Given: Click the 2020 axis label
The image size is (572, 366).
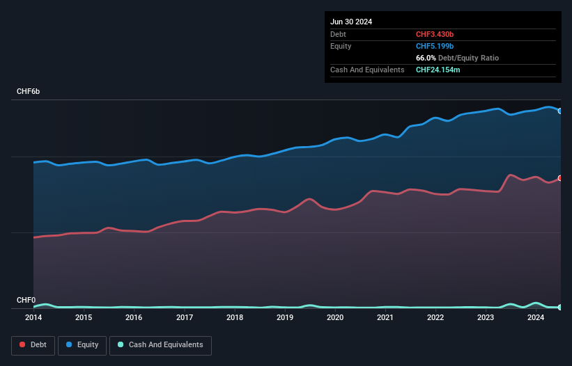Looking at the screenshot, I should [x=335, y=317].
